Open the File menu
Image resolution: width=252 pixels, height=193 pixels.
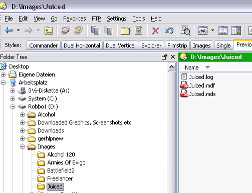tap(9, 18)
